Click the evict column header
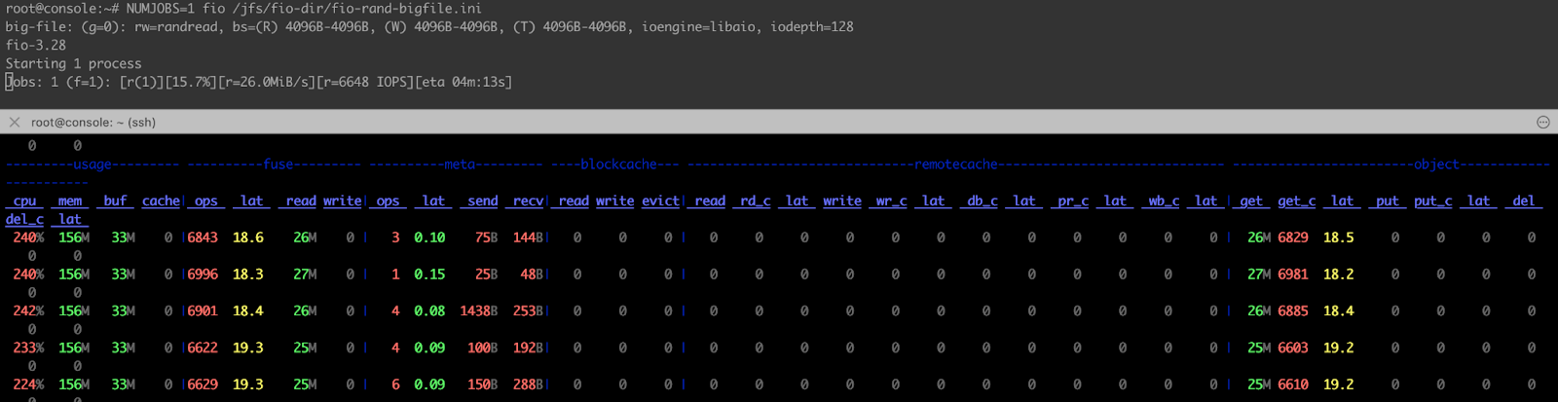1558x402 pixels. coord(660,201)
